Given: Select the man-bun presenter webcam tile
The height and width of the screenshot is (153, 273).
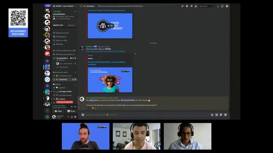Looking at the screenshot, I should point(86,136).
